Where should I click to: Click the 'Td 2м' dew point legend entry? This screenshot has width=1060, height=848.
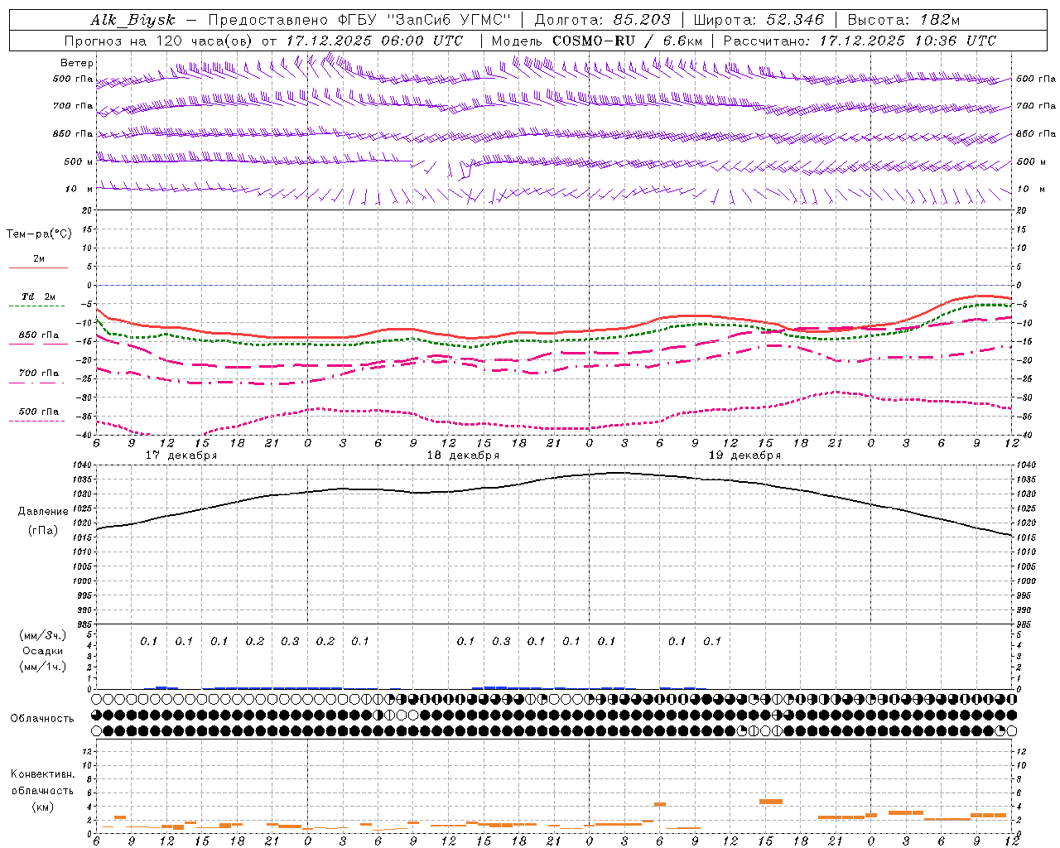click(x=38, y=296)
